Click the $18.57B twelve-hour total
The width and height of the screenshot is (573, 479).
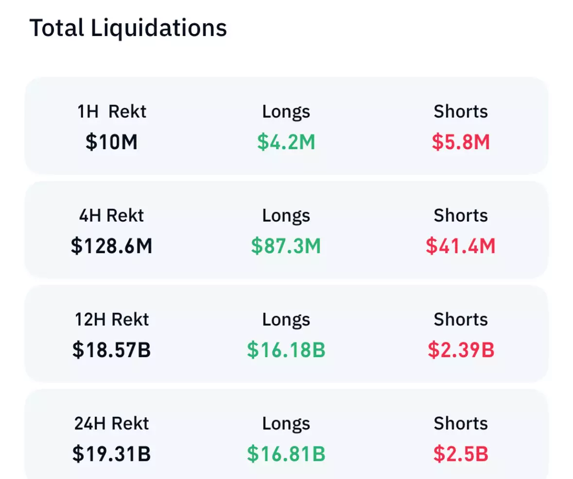pyautogui.click(x=112, y=350)
